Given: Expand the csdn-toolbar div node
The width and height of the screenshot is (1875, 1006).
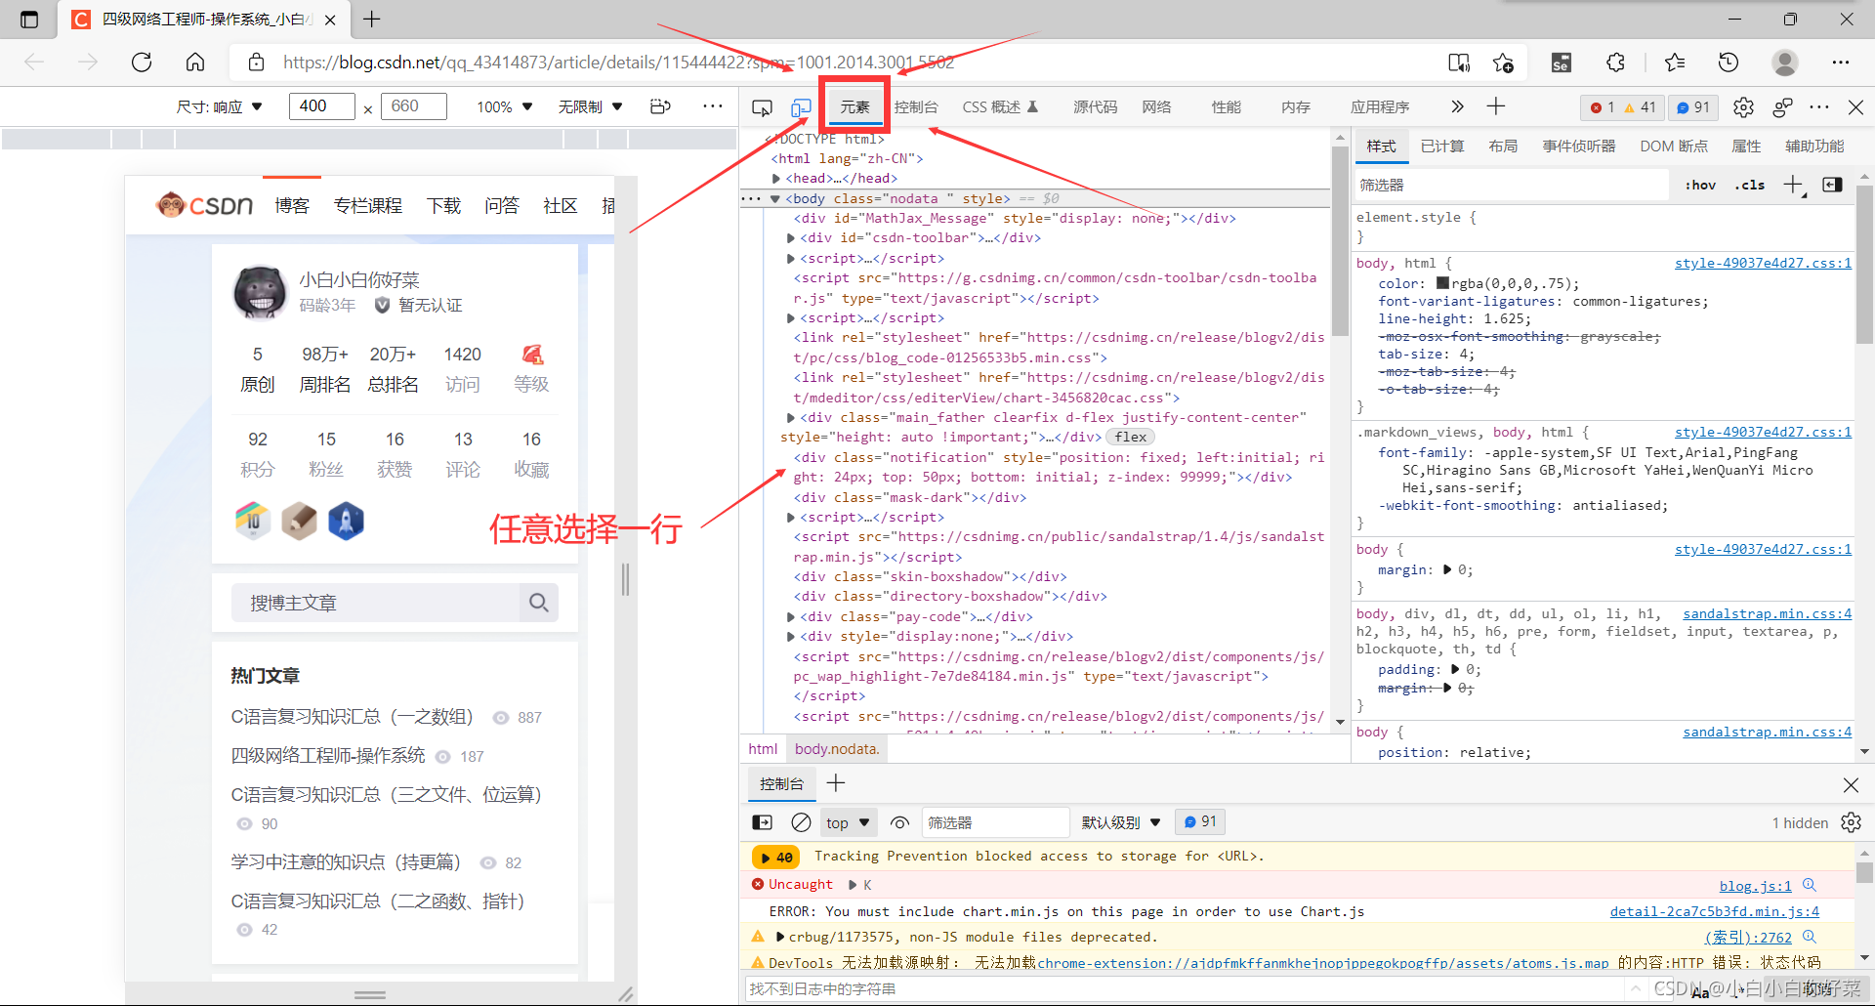Looking at the screenshot, I should point(790,238).
